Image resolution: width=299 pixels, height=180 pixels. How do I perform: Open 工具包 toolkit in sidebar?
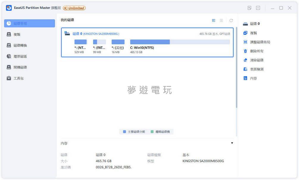[18, 78]
